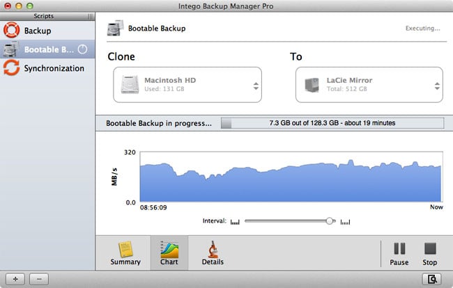
Task: Click the 0.0 axis value on chart
Action: click(x=130, y=202)
